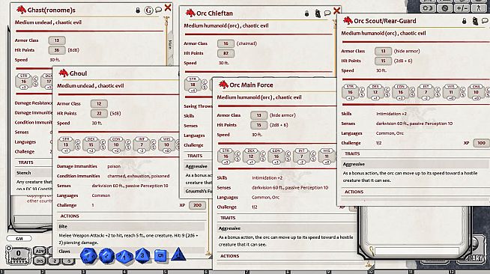Click the sun and moon toolbar button

click(428, 8)
